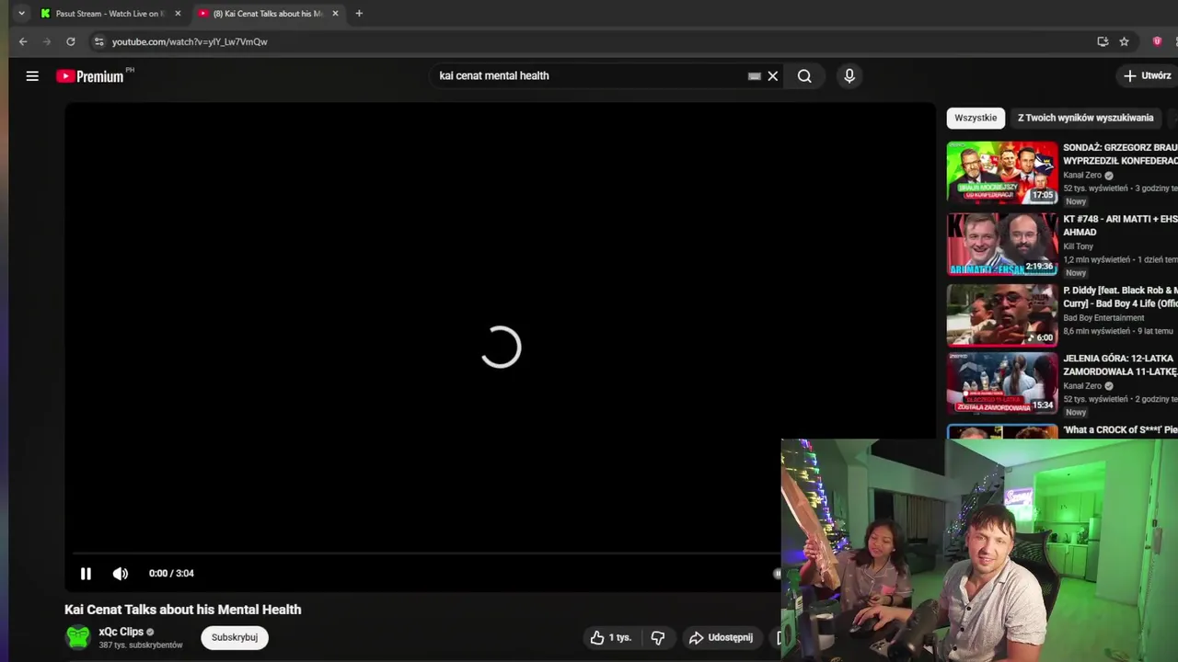Open P. Diddy [feat. Black Rob title link
Image resolution: width=1178 pixels, height=662 pixels.
(x=1120, y=297)
